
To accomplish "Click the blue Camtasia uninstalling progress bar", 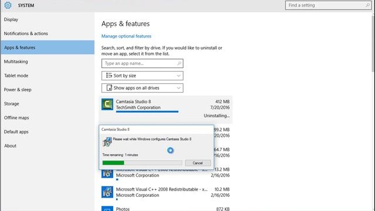I will (x=147, y=111).
